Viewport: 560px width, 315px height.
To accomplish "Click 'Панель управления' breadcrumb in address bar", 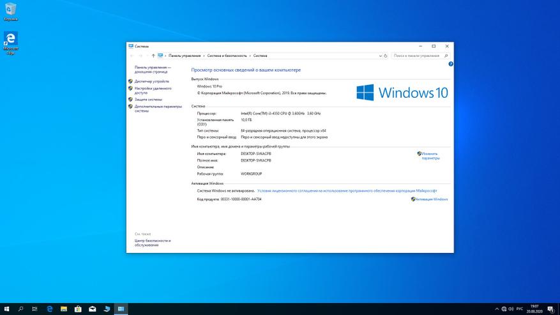I will click(185, 56).
